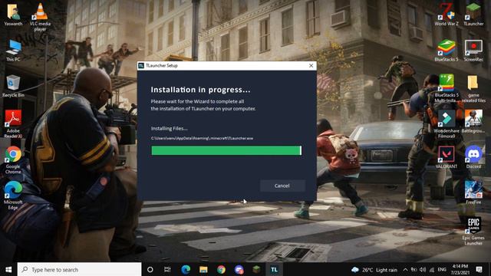Viewport: 491px width, 276px height.
Task: Select the Discord desktop shortcut
Action: pos(473,157)
